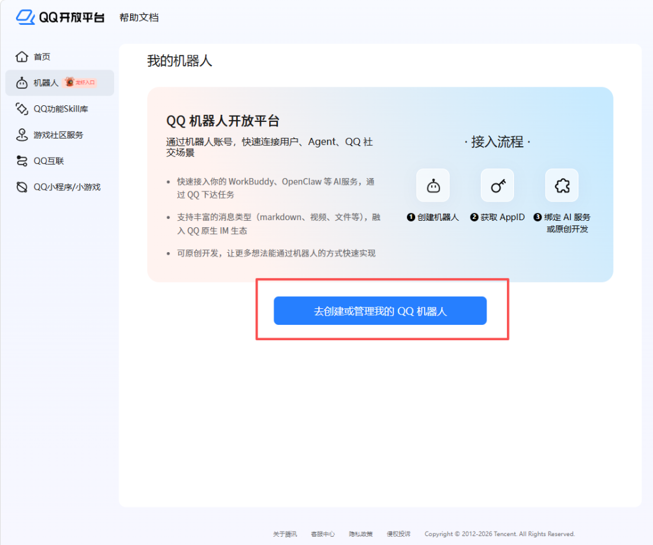653x545 pixels.
Task: Click the QQ开放平台 logo icon
Action: point(26,17)
